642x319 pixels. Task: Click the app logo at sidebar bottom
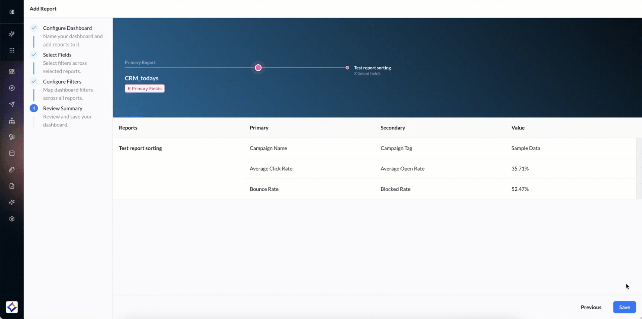12,307
